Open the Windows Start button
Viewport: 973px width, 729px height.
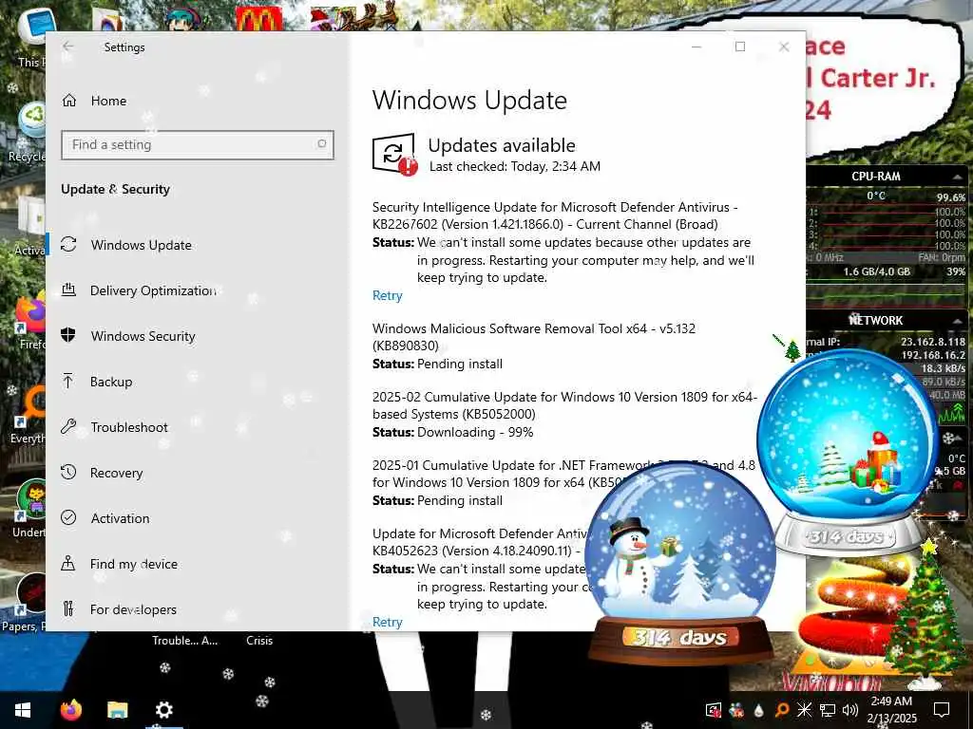pos(23,710)
